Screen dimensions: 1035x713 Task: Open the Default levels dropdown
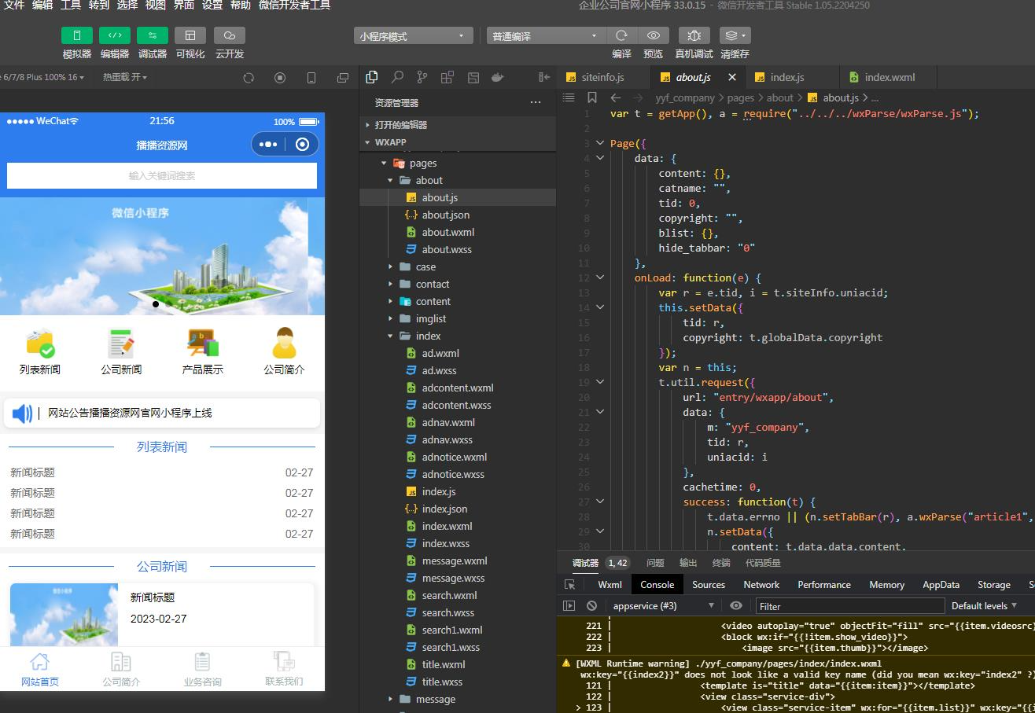pyautogui.click(x=984, y=605)
